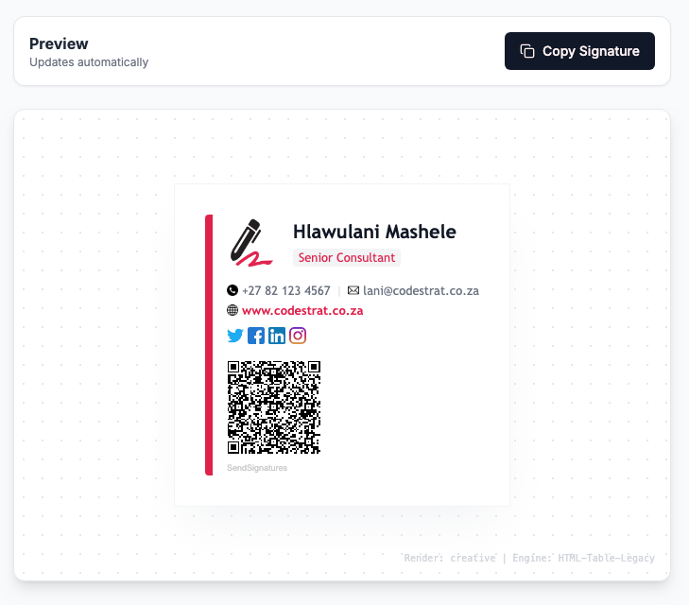The image size is (689, 605).
Task: Open the LinkedIn social icon
Action: coord(277,336)
